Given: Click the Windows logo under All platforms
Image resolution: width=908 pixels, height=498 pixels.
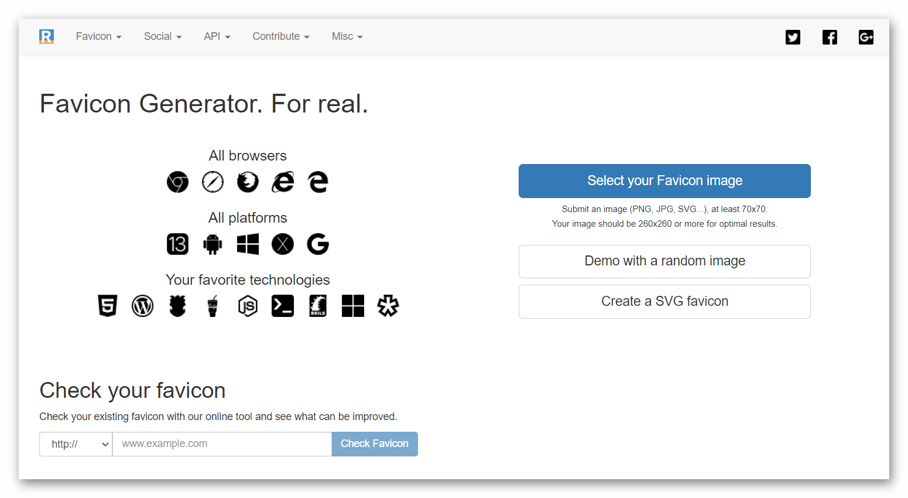Looking at the screenshot, I should pos(248,244).
